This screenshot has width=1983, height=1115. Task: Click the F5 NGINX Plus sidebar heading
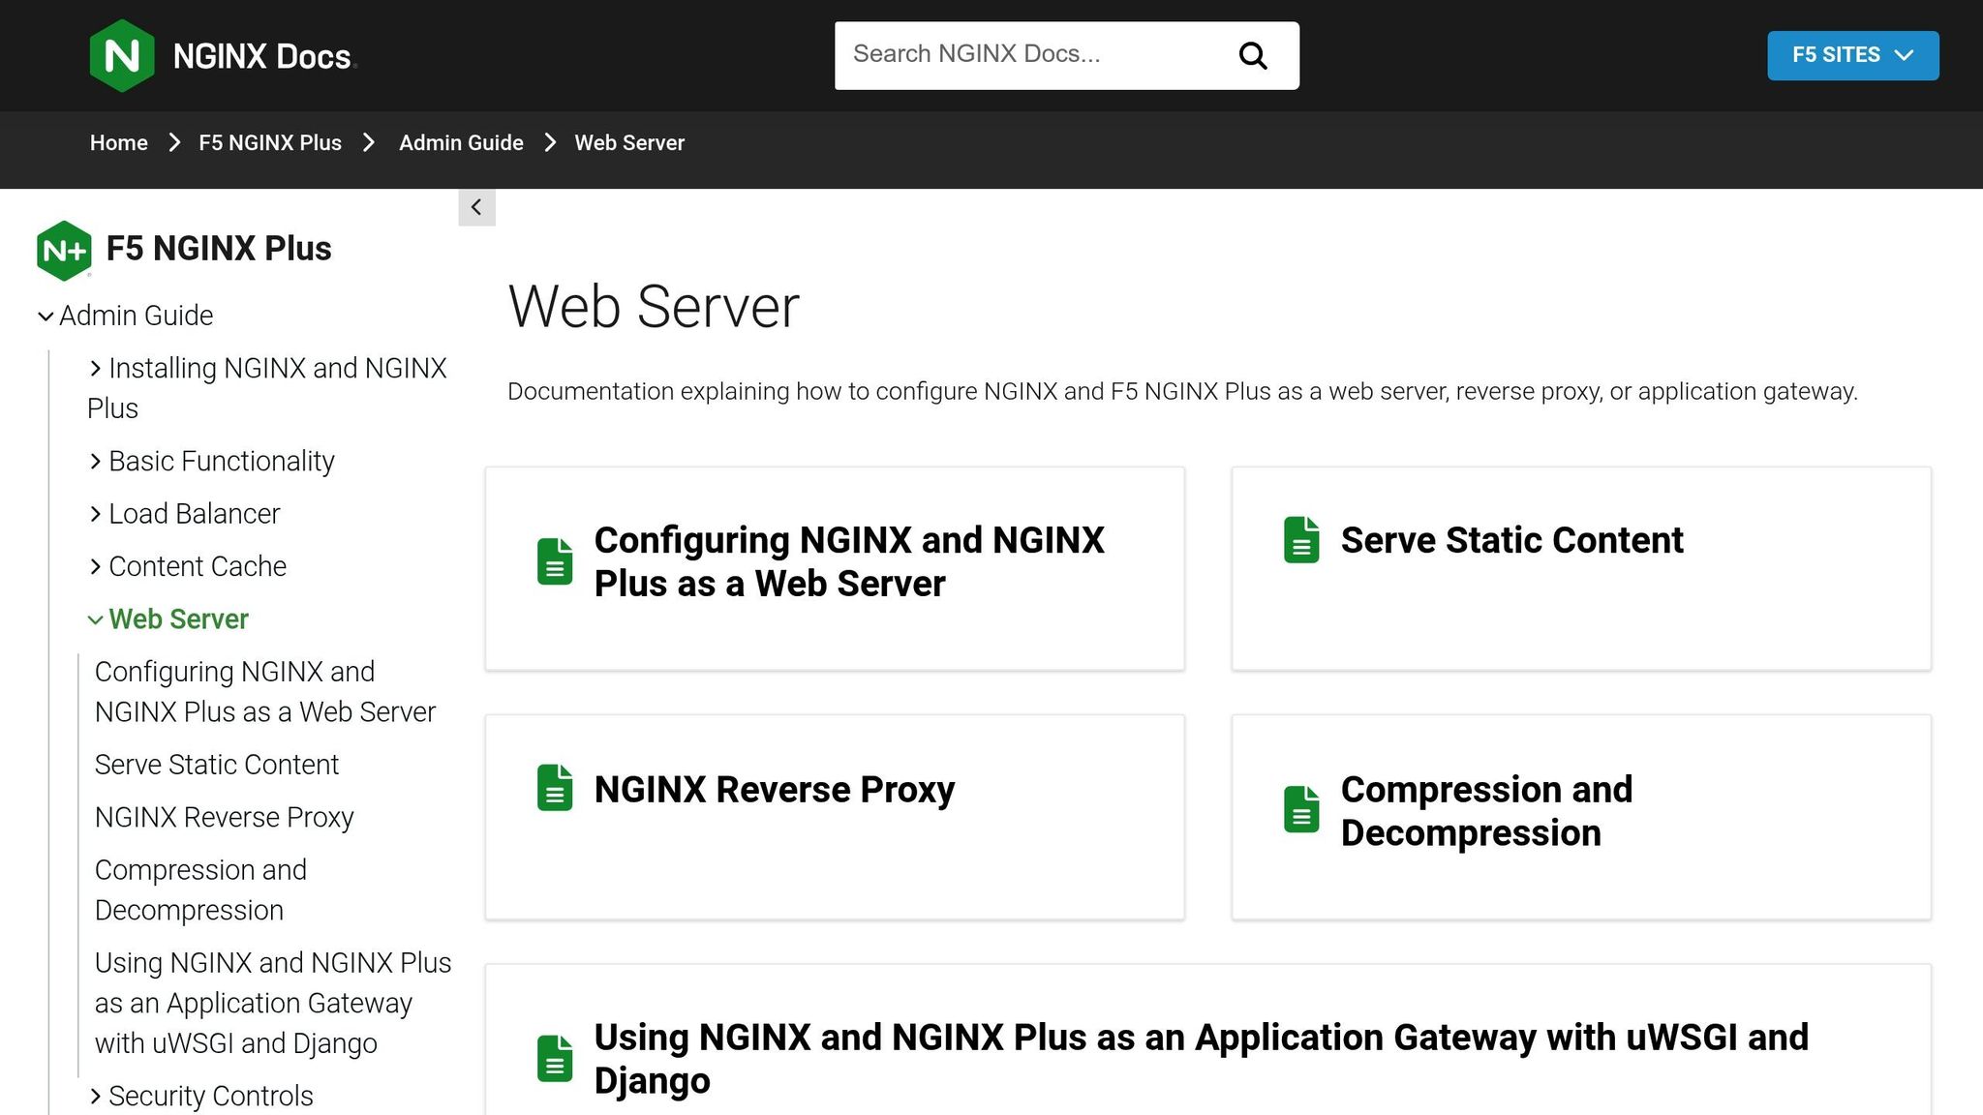219,249
